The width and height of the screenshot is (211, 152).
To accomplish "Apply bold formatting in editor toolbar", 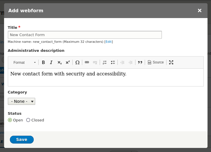I will tap(43, 62).
